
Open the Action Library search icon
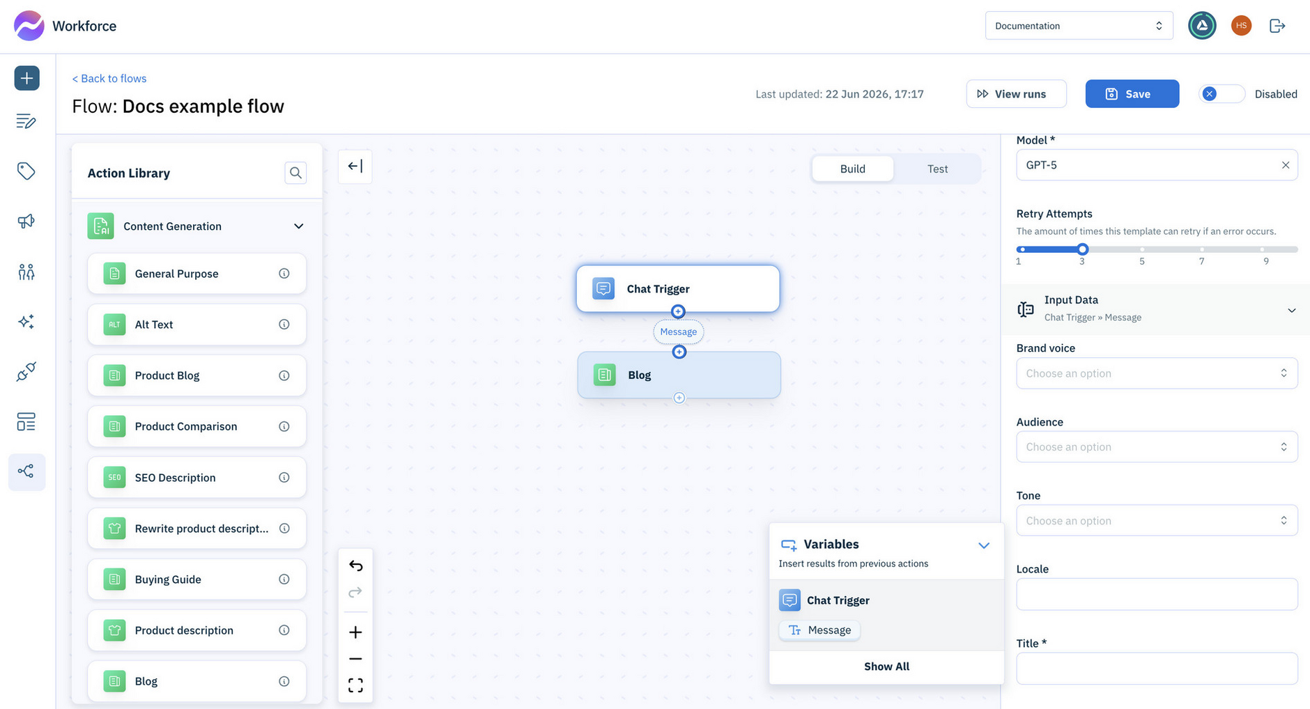pos(295,173)
